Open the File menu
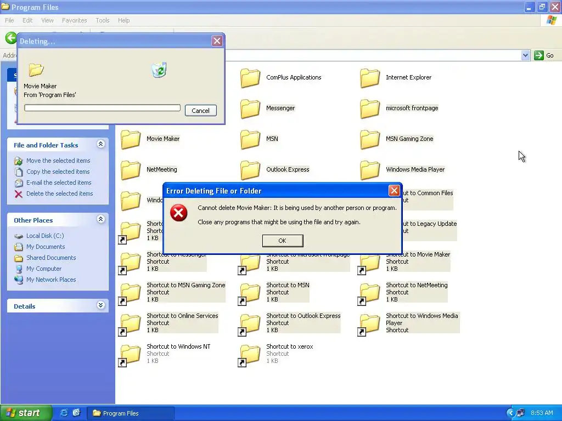562x421 pixels. pyautogui.click(x=9, y=20)
